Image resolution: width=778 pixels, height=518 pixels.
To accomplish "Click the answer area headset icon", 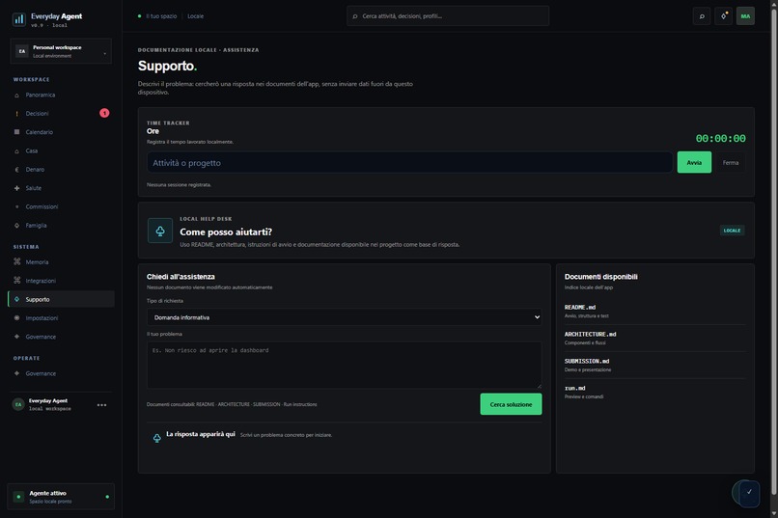I will (156, 438).
